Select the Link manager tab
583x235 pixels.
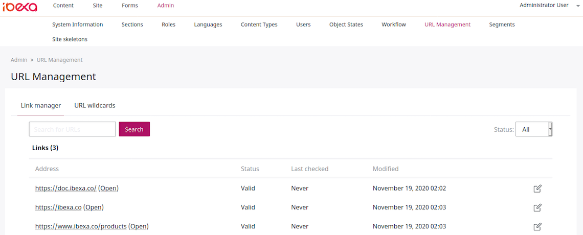pos(41,106)
